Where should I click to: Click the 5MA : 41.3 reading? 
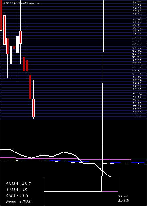[17, 196]
